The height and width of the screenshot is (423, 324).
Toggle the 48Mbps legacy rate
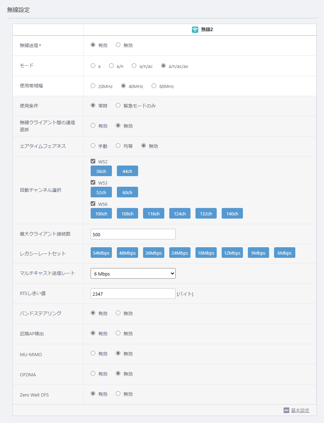click(127, 253)
